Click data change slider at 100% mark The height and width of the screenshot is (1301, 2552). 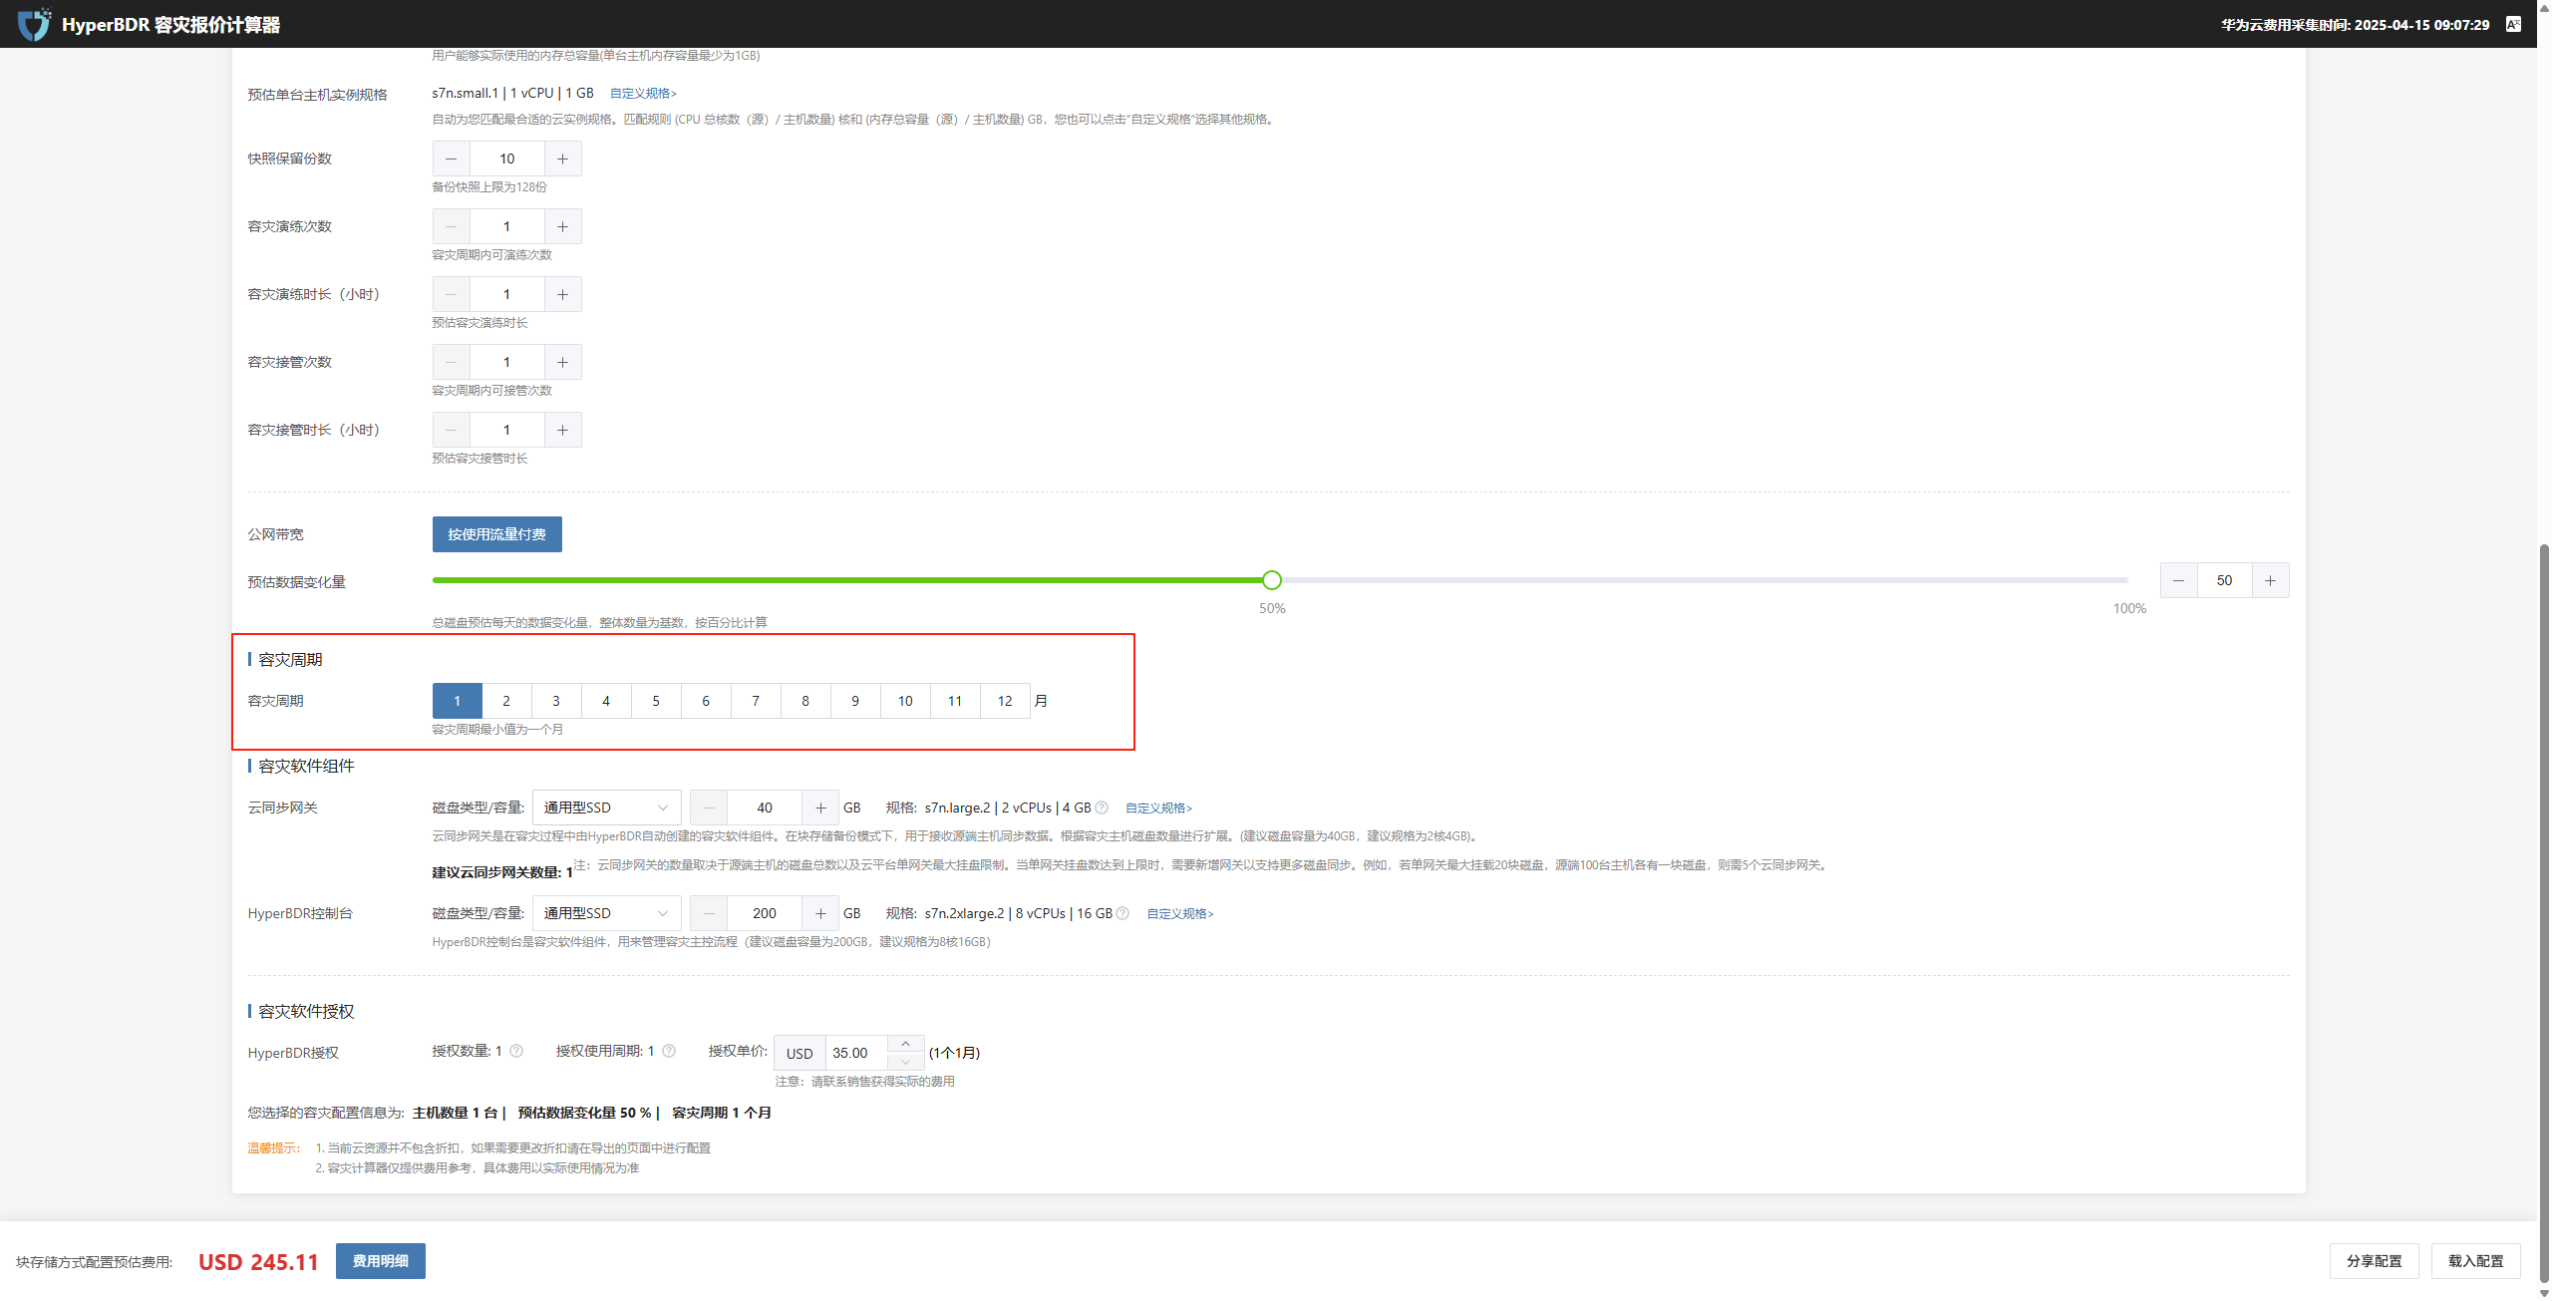click(2127, 580)
